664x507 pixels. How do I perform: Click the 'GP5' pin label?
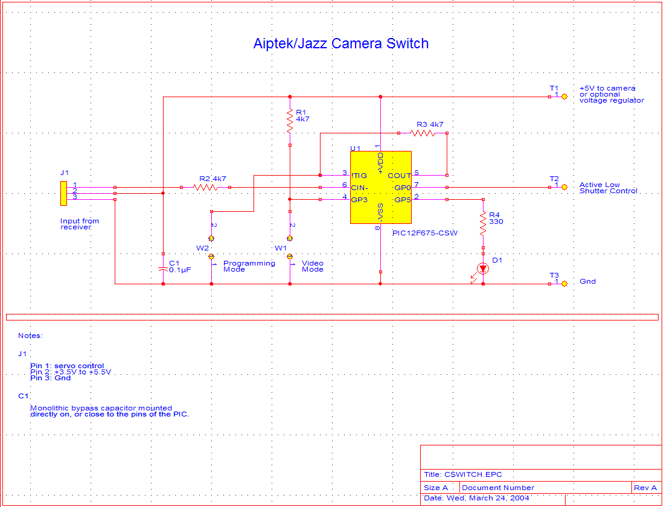click(x=403, y=200)
